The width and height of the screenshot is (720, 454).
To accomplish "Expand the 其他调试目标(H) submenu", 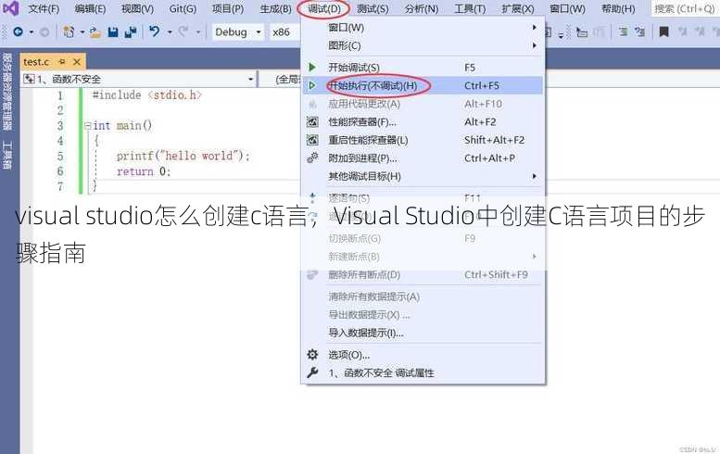I will point(535,176).
